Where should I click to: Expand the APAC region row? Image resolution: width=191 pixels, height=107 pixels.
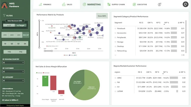115,78
